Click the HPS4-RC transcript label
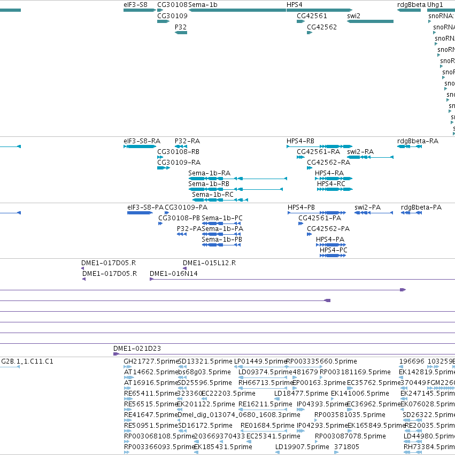The width and height of the screenshot is (455, 455). 331,184
